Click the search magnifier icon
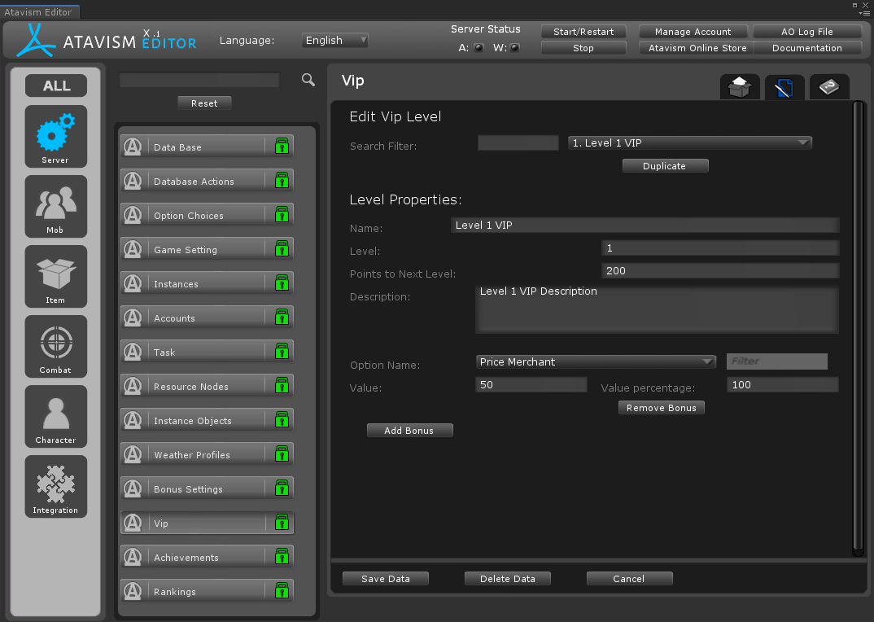874x622 pixels. coord(308,80)
